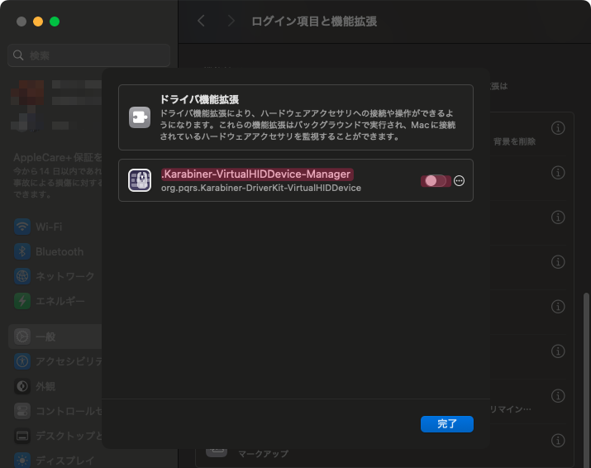The image size is (591, 468).
Task: Click the ネットワーク globe icon
Action: 22,276
